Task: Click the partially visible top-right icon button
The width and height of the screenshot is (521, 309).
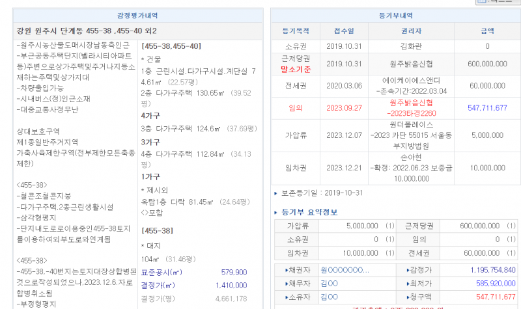Action: 496,2
